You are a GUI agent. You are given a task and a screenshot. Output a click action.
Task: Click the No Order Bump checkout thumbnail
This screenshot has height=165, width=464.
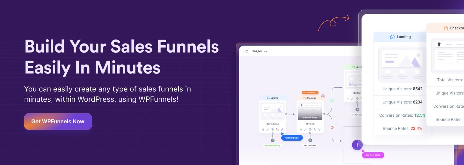(x=310, y=111)
